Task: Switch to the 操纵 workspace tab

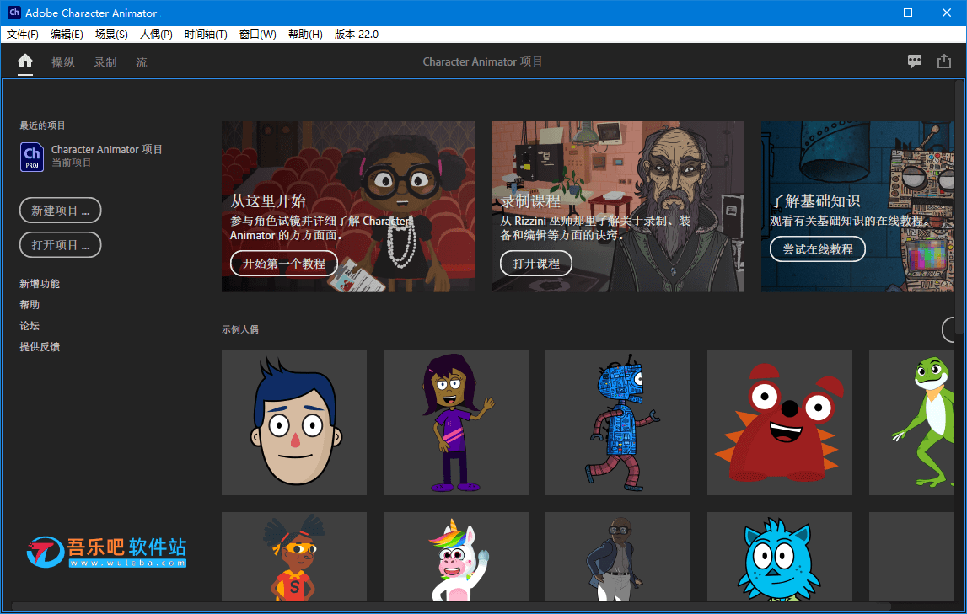Action: [63, 62]
